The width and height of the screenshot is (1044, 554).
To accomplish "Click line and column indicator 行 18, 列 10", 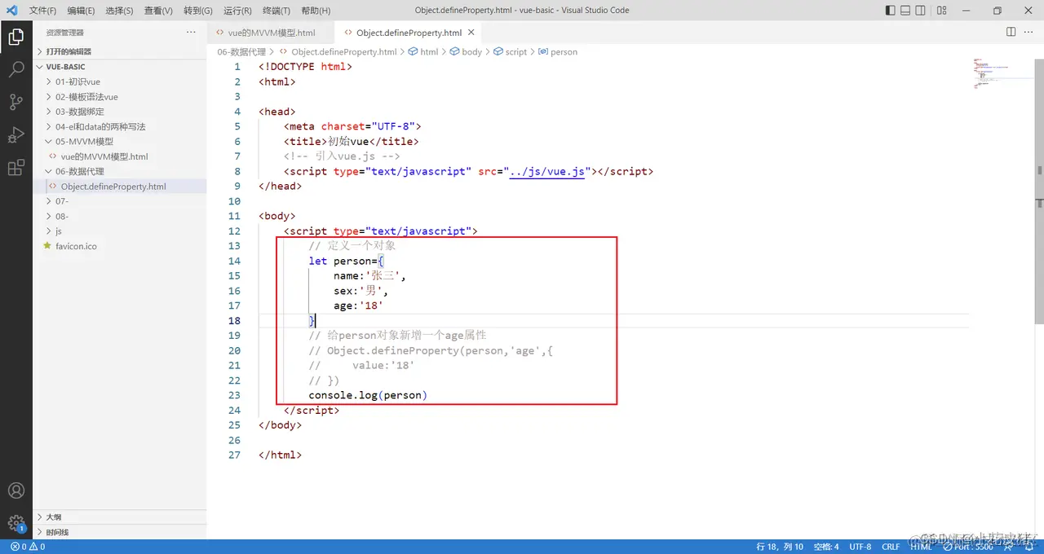I will pyautogui.click(x=780, y=547).
